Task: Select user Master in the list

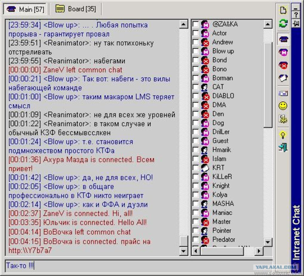Action: pos(222,222)
